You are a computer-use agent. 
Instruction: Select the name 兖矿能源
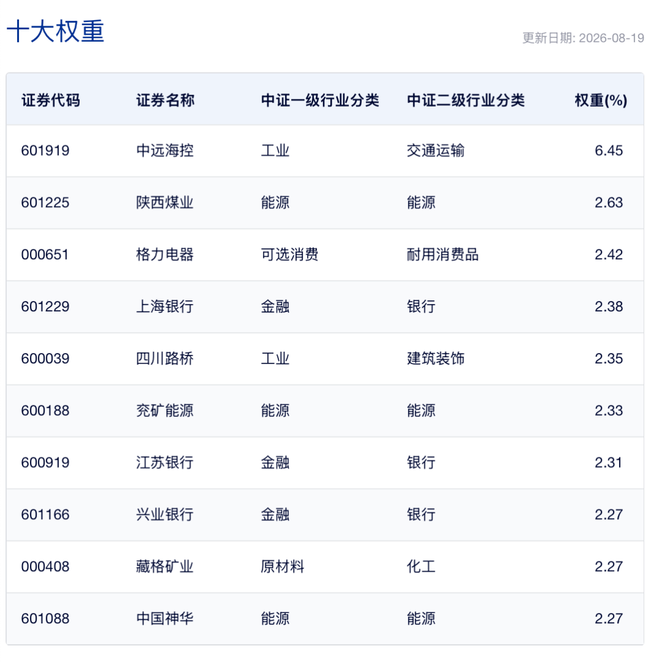(165, 411)
